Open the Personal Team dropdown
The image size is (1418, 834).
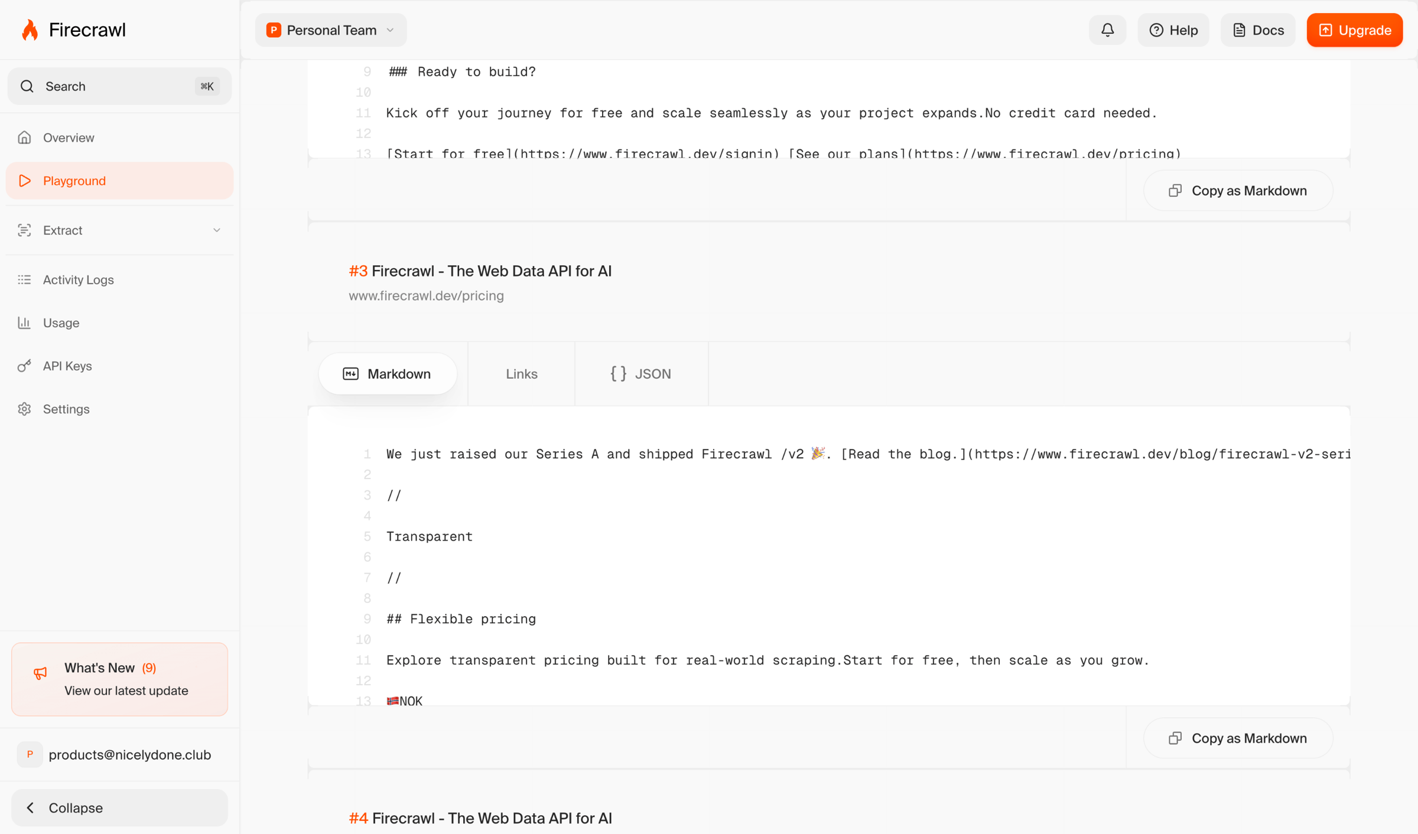[331, 30]
